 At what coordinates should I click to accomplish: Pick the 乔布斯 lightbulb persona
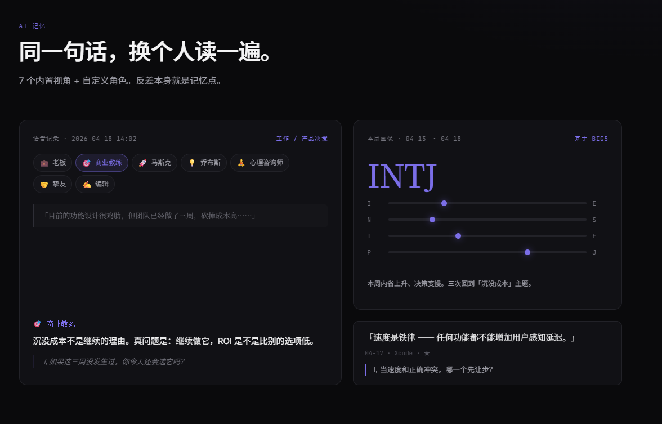[204, 163]
